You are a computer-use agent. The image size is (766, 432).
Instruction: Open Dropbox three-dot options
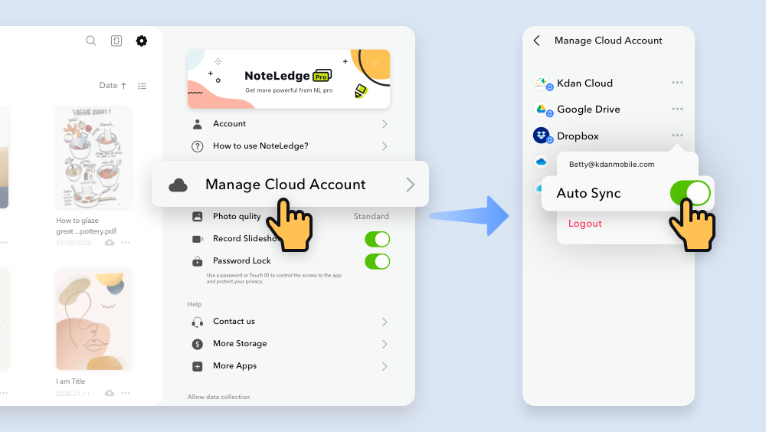[677, 136]
